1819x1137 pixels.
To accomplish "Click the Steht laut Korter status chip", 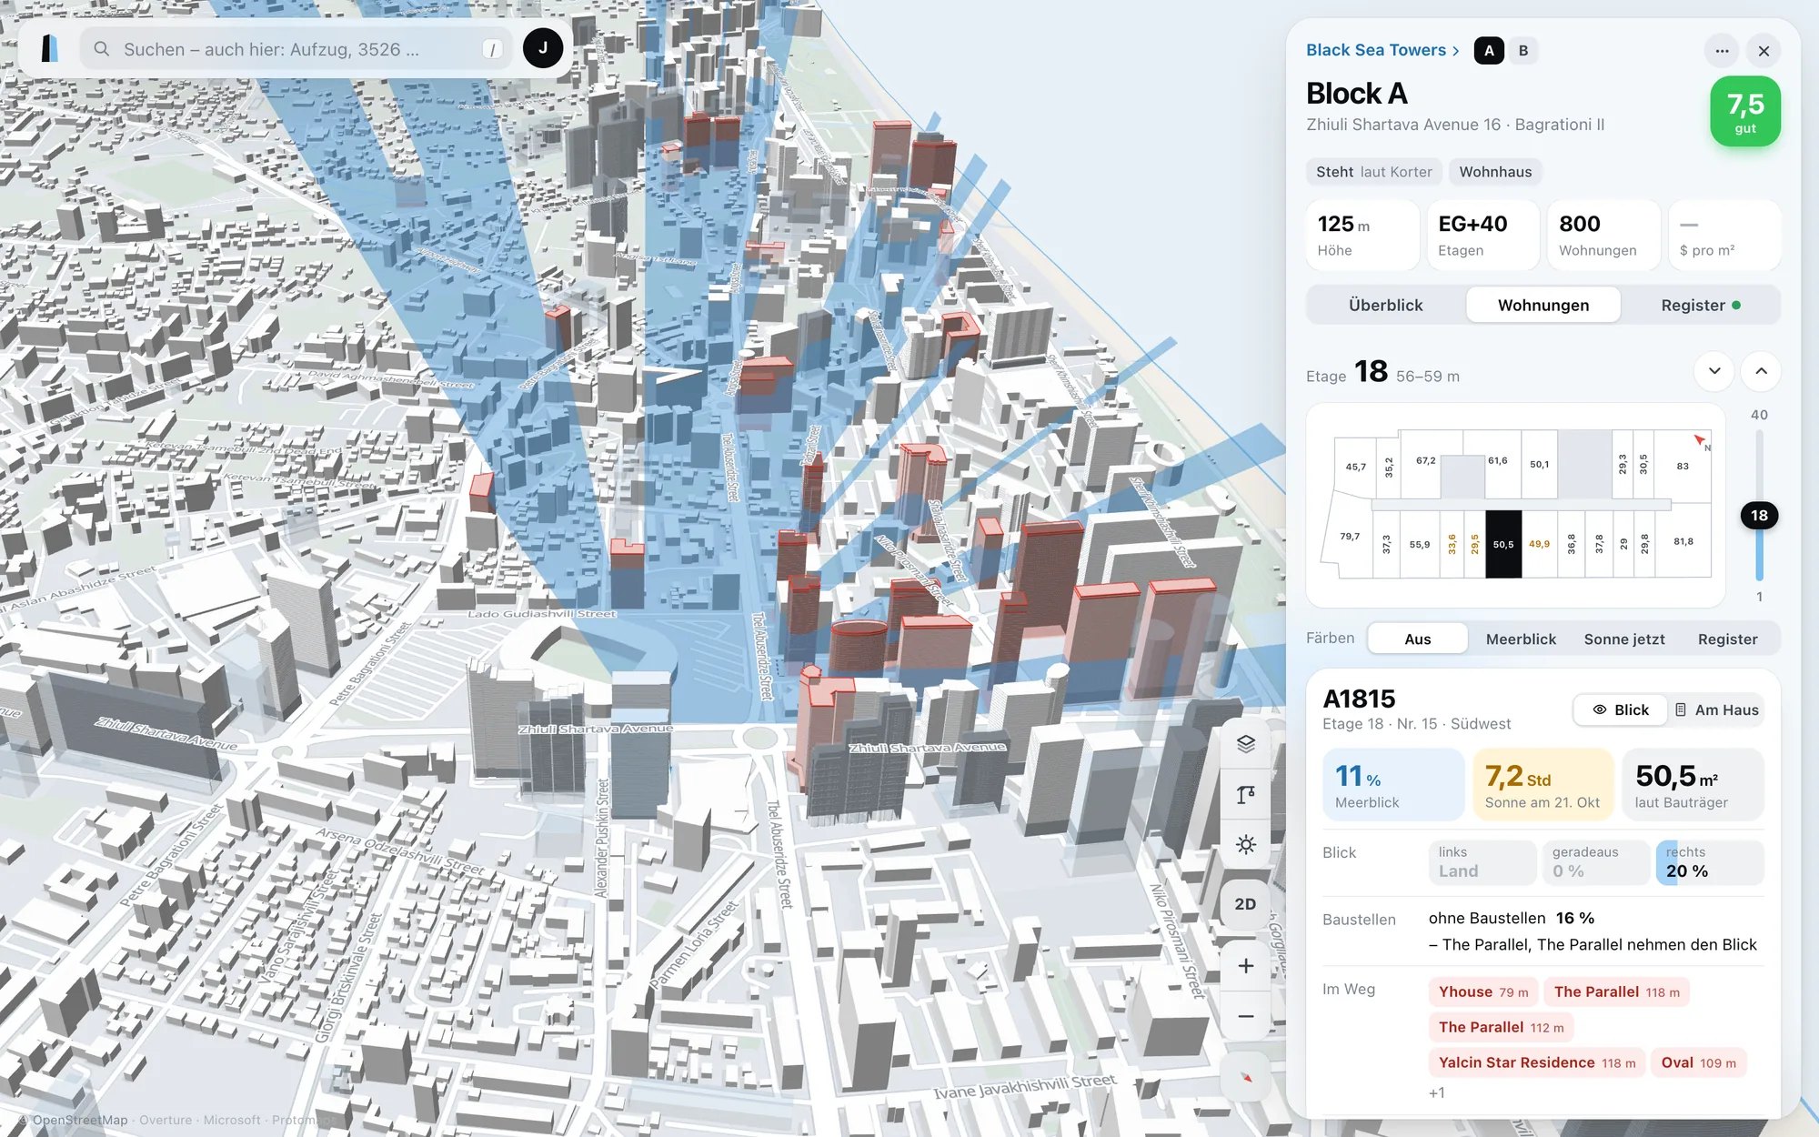I will [x=1373, y=172].
